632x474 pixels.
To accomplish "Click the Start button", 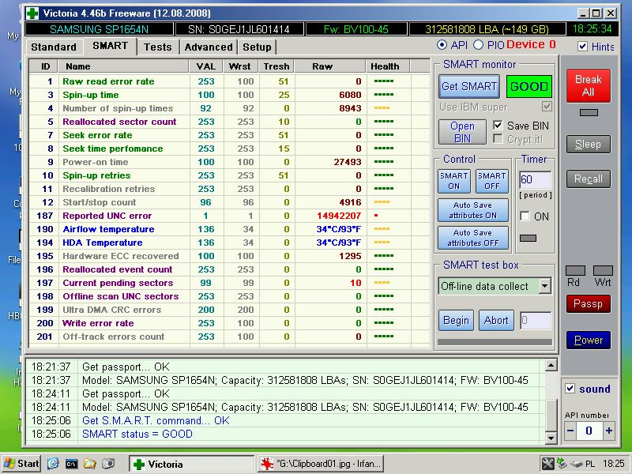I will point(21,464).
